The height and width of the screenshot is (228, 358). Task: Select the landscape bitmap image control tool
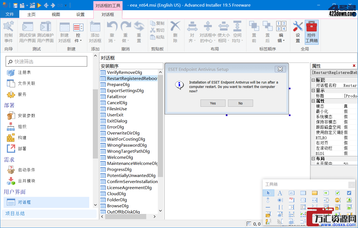coord(349,200)
